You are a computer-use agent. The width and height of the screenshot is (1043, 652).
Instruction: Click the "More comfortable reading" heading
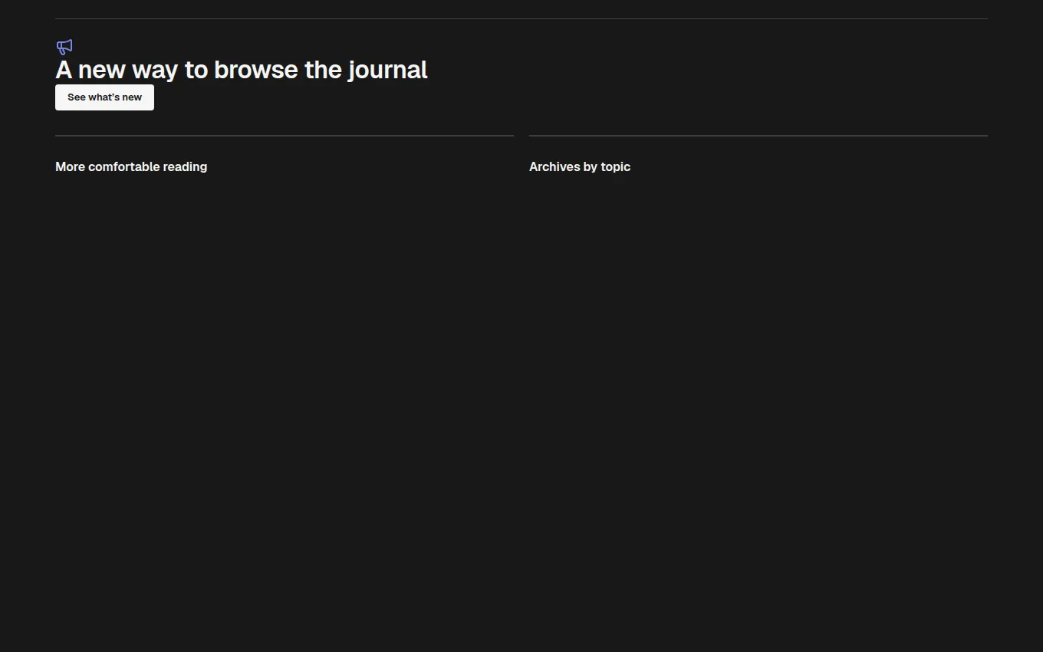(x=131, y=166)
